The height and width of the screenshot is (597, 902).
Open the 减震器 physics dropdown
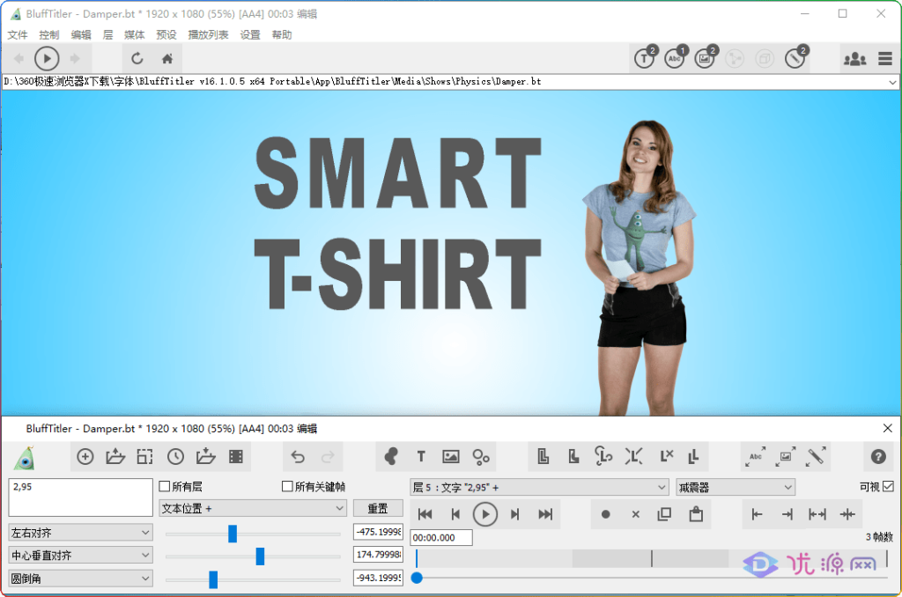[736, 487]
